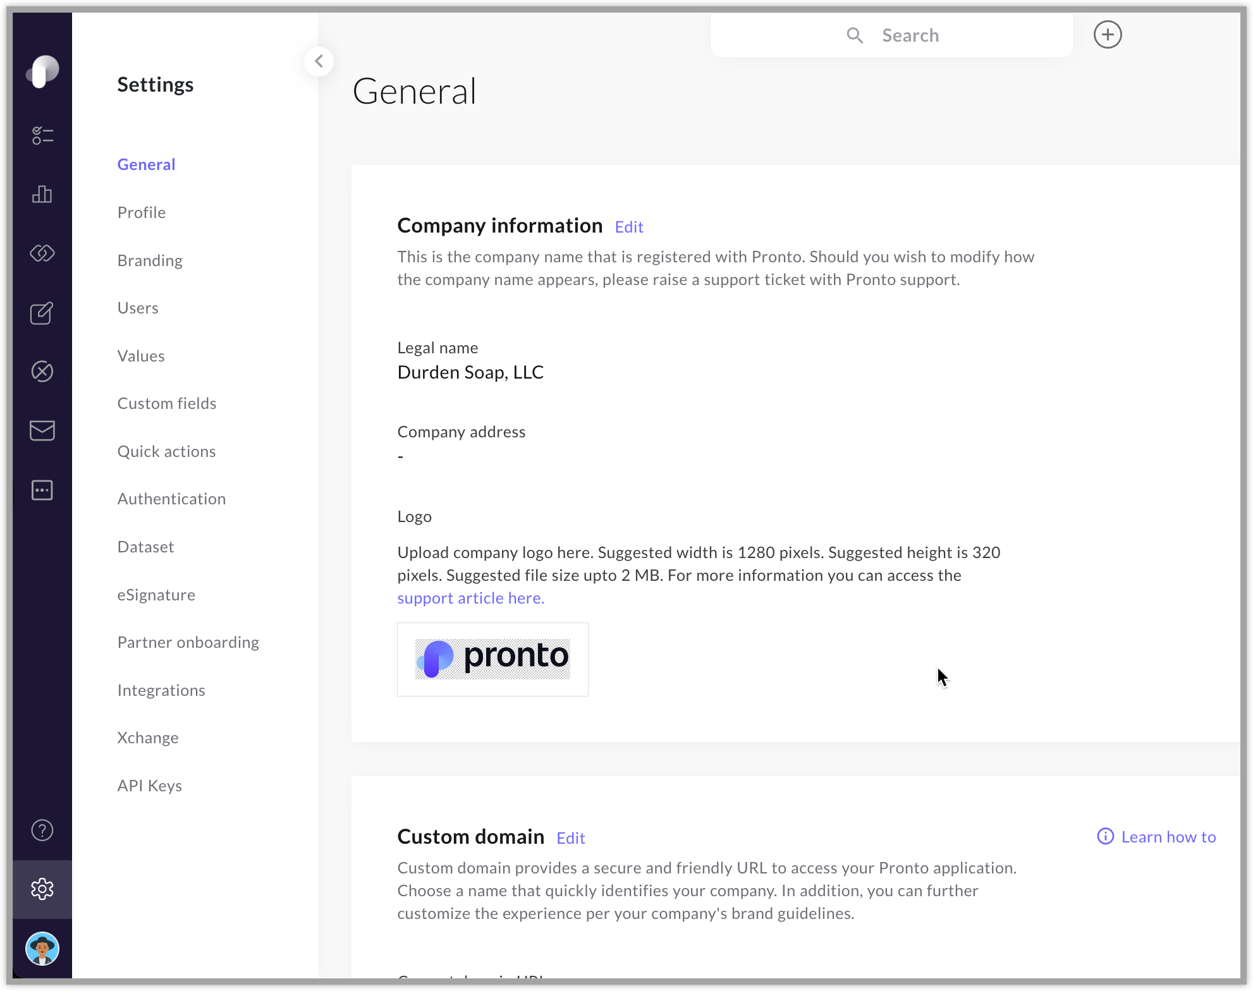1253x991 pixels.
Task: Click the pronto company logo thumbnail
Action: (x=492, y=659)
